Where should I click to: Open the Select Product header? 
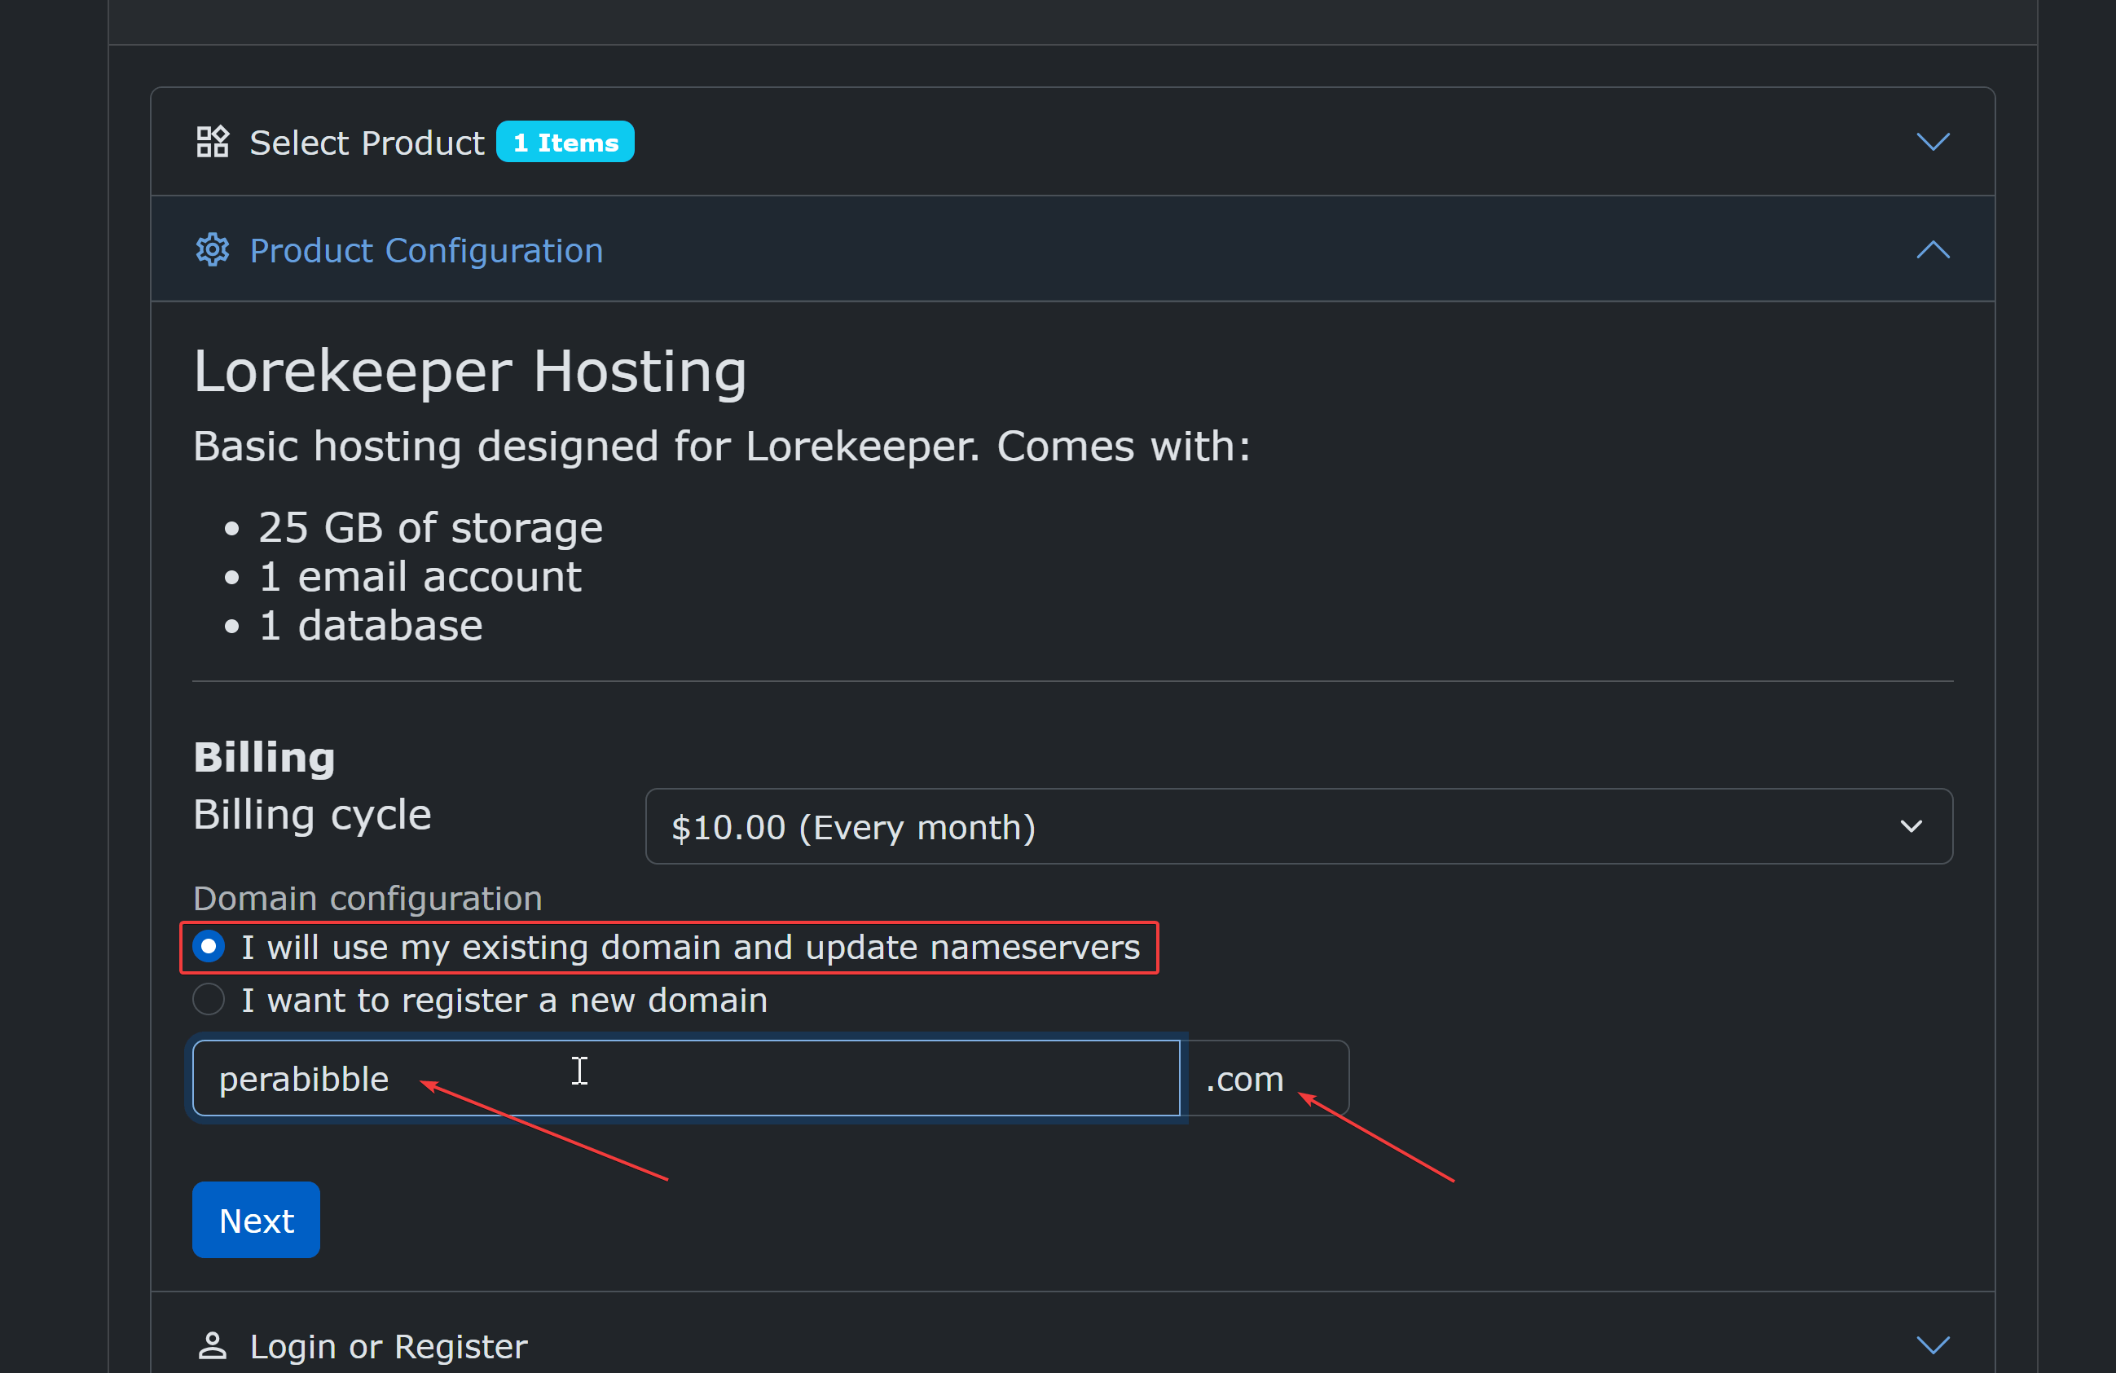(367, 143)
